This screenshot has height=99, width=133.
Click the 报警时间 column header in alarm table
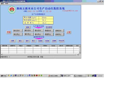13,46
